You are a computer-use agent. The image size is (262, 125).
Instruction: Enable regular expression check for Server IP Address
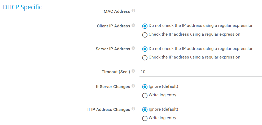click(x=145, y=58)
